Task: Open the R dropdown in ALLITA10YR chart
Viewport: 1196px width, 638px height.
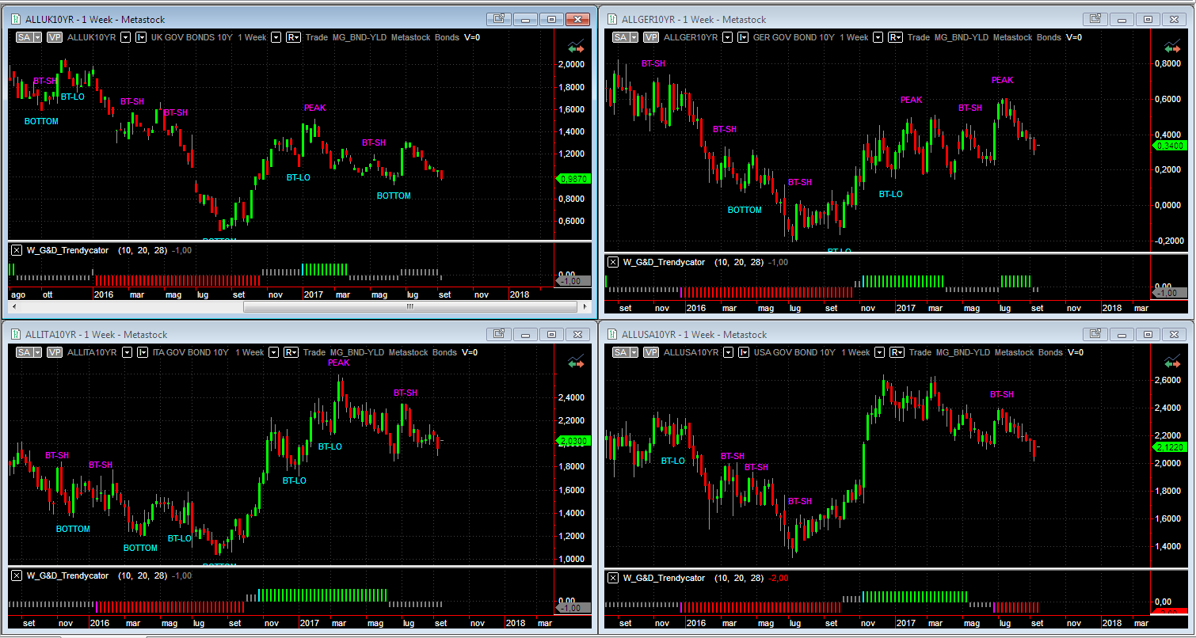Action: pyautogui.click(x=291, y=352)
